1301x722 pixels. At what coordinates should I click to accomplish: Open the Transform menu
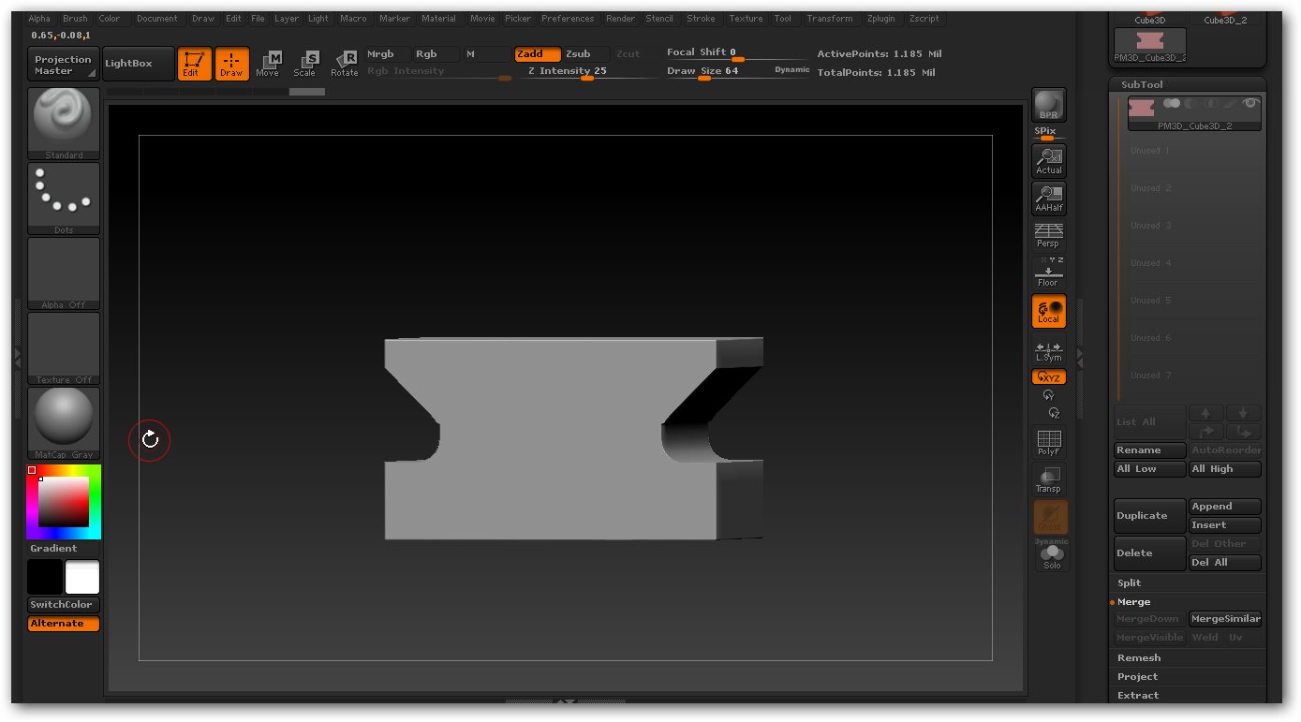point(830,19)
